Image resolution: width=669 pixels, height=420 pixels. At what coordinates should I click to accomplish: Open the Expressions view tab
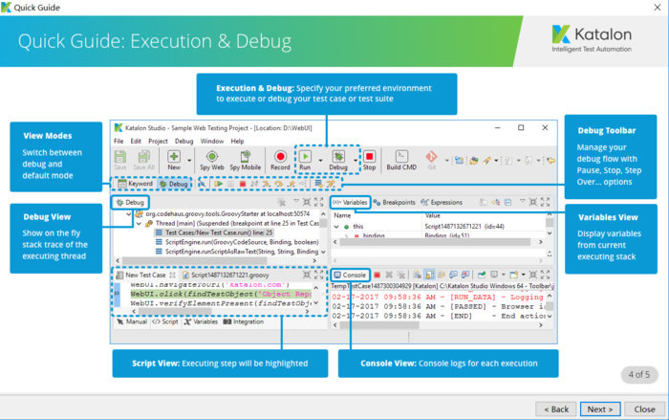[442, 202]
